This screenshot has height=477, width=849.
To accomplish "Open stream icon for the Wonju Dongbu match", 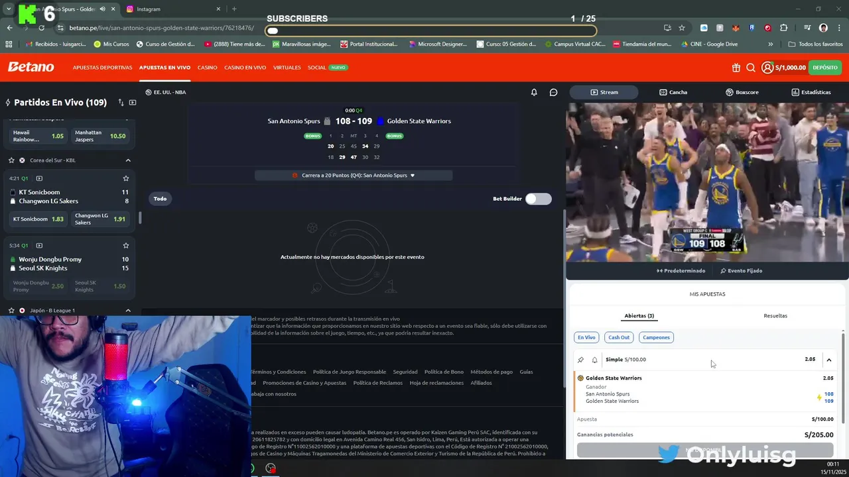I will 39,245.
